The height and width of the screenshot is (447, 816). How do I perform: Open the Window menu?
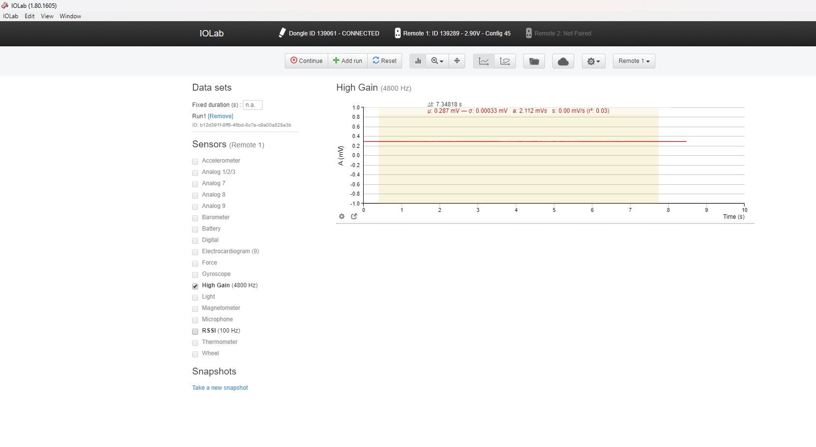70,16
